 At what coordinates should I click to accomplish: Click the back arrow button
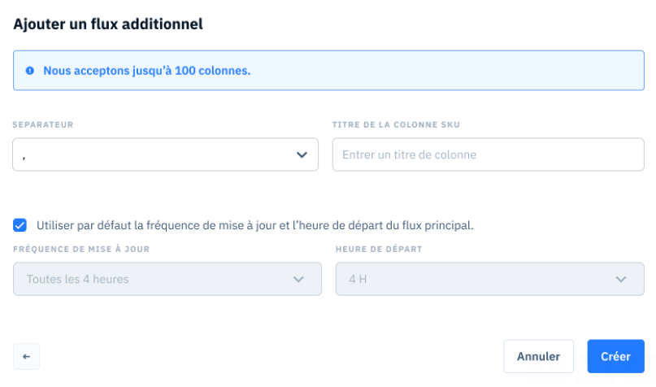26,356
